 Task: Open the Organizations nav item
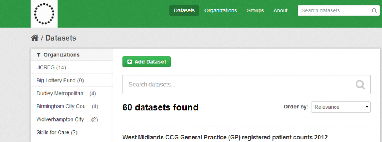click(x=220, y=10)
